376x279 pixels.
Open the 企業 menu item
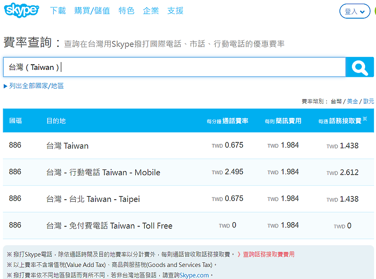point(151,11)
